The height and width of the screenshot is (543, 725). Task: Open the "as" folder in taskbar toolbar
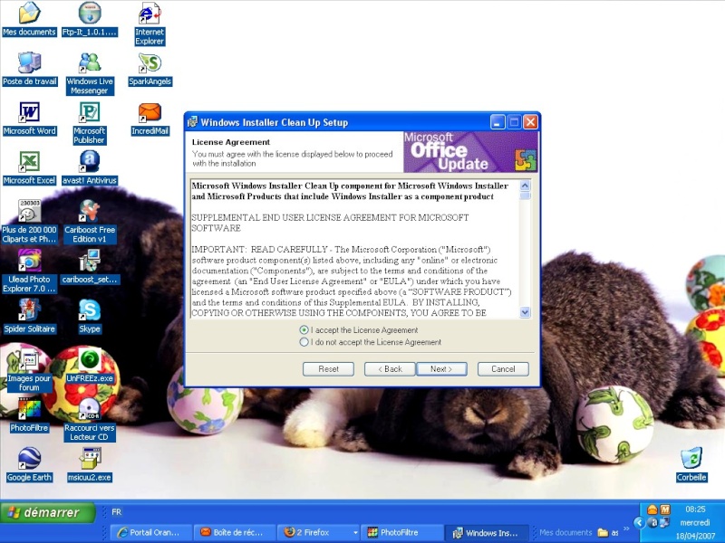[608, 532]
